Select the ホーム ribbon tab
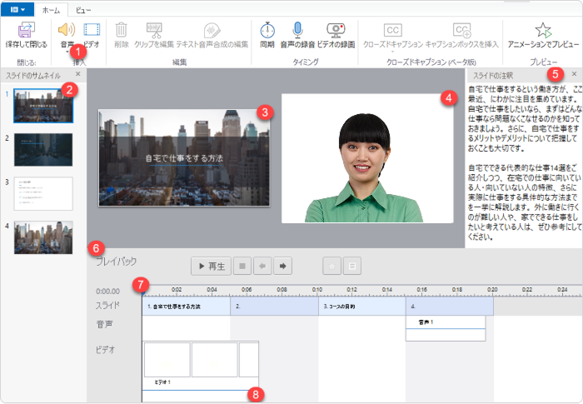583x404 pixels. pyautogui.click(x=50, y=8)
